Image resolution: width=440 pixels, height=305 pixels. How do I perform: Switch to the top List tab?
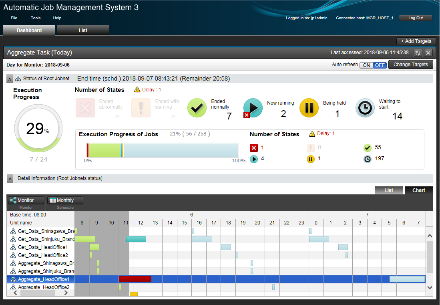pyautogui.click(x=83, y=30)
